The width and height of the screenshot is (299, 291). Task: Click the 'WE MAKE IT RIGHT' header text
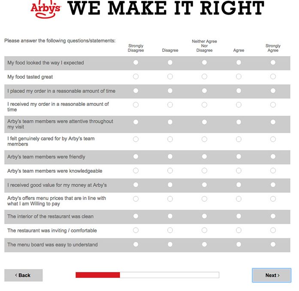[166, 8]
